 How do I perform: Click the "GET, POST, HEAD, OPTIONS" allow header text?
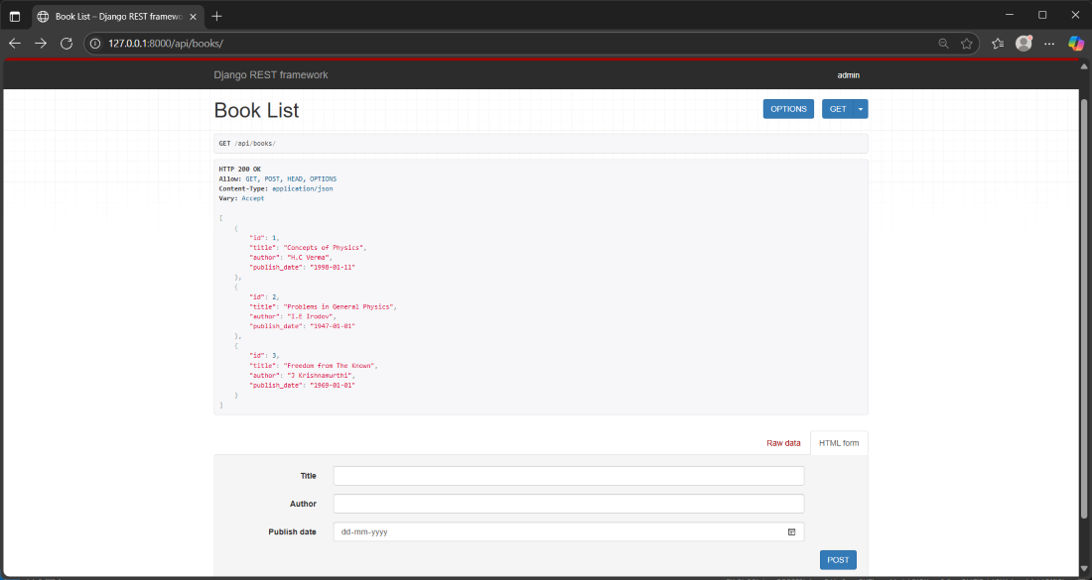[291, 178]
